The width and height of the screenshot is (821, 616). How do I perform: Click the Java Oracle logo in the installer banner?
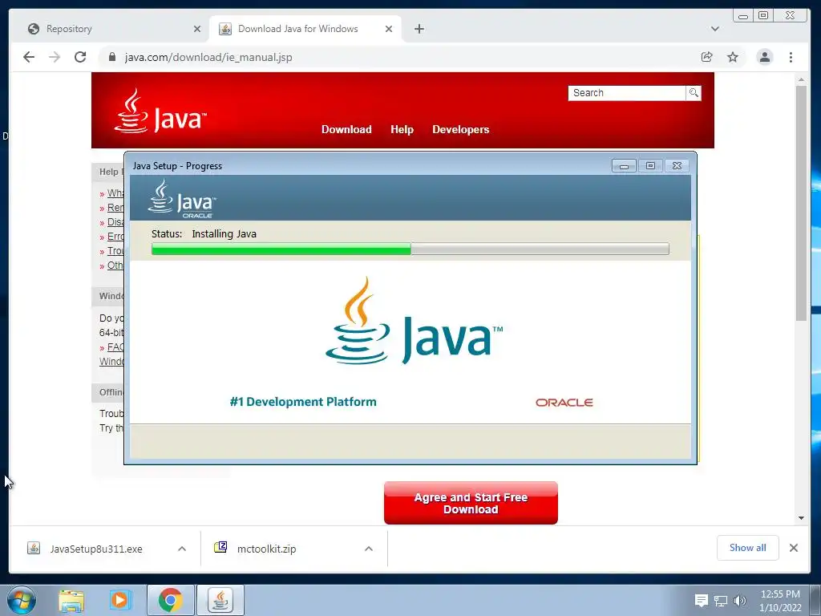pyautogui.click(x=182, y=199)
